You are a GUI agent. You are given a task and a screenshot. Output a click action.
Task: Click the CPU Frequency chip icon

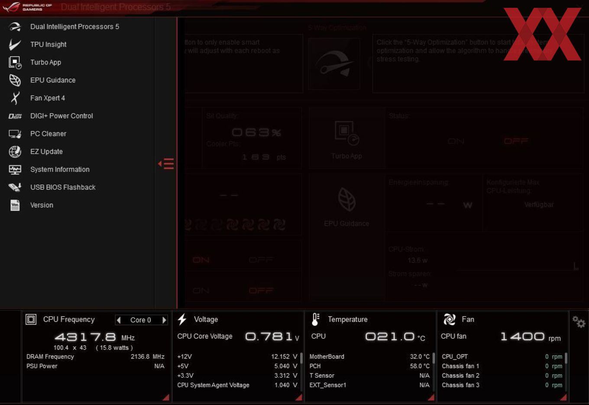31,319
